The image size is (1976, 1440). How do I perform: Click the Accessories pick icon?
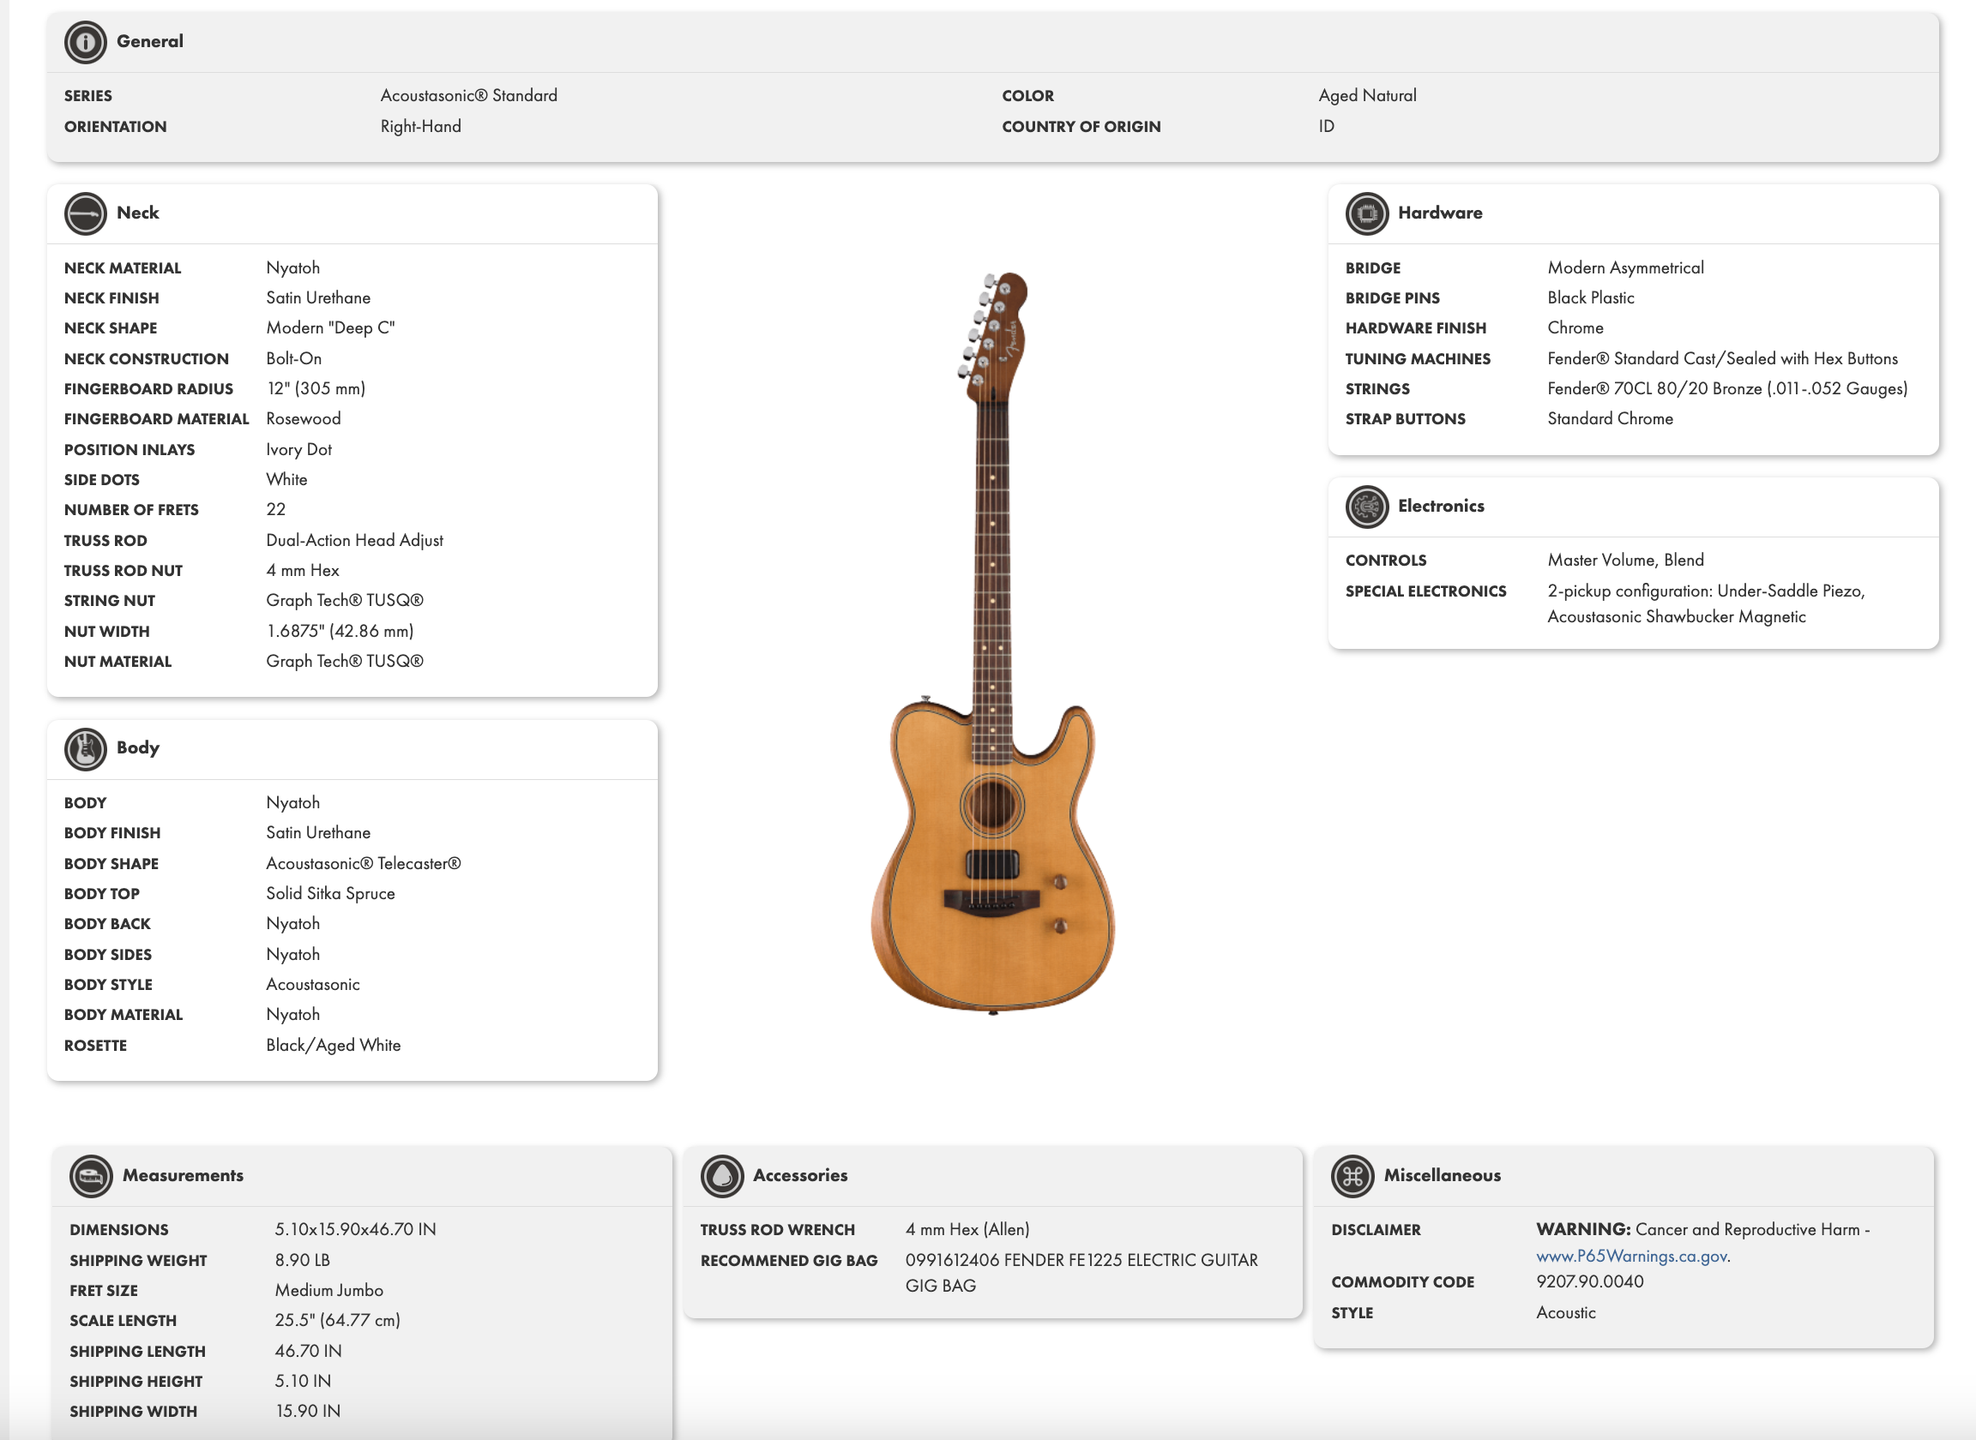[722, 1176]
